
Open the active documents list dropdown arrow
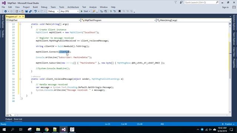230,17
